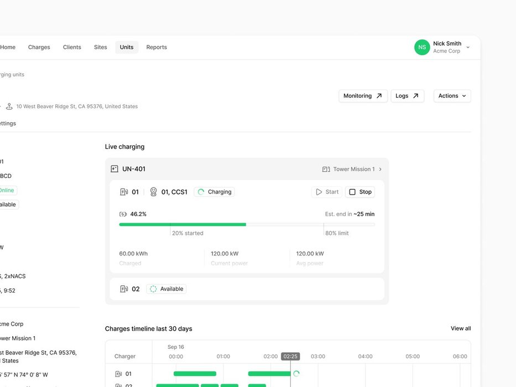The image size is (516, 387).
Task: Click the CCS1 connector plug icon
Action: tap(154, 192)
